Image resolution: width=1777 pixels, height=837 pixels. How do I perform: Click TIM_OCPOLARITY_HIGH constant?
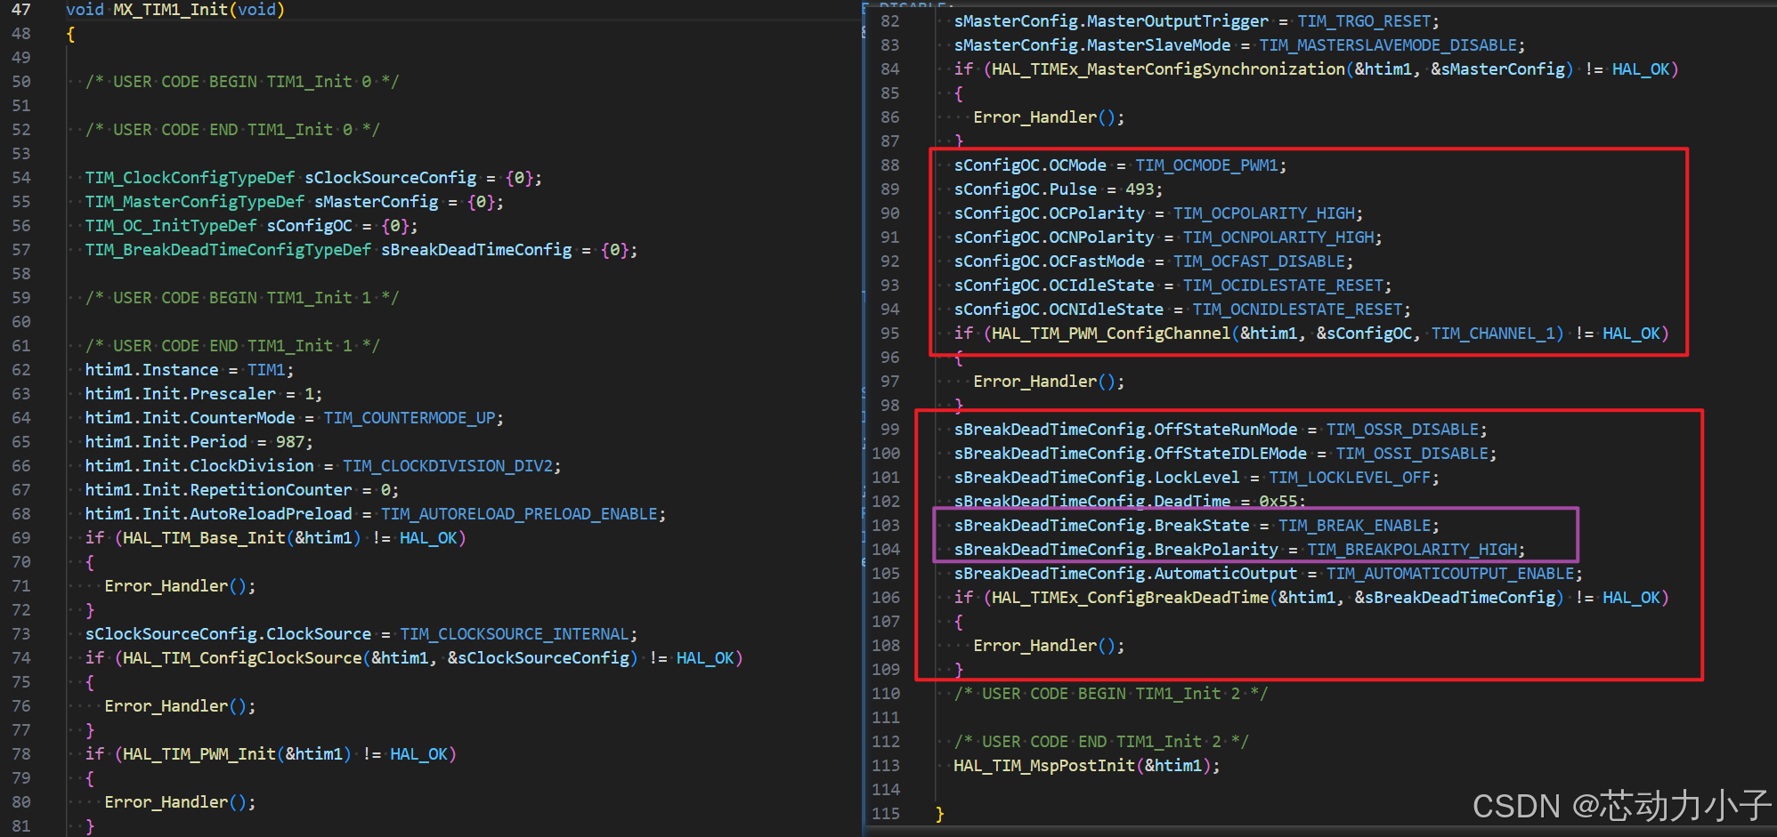tap(1264, 213)
